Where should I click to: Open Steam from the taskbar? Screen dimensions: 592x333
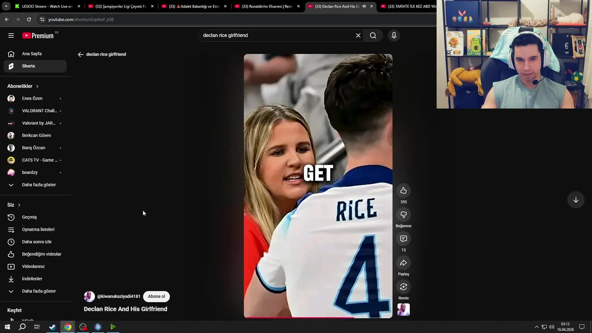click(x=52, y=327)
